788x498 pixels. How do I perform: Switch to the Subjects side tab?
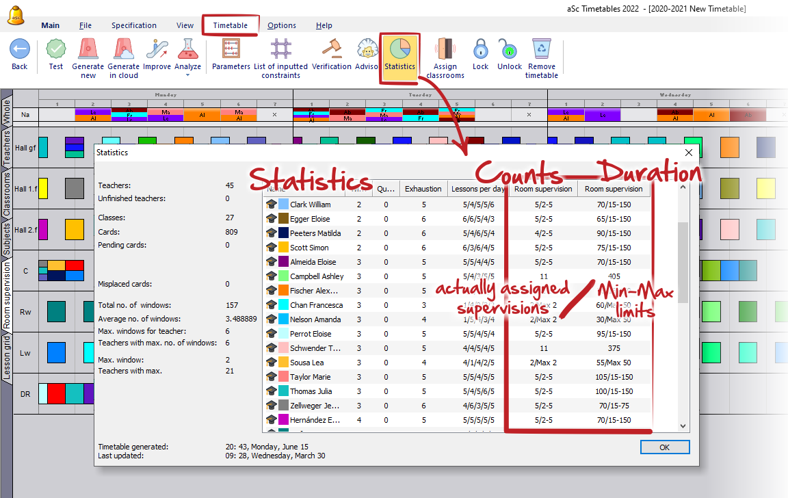click(x=7, y=239)
